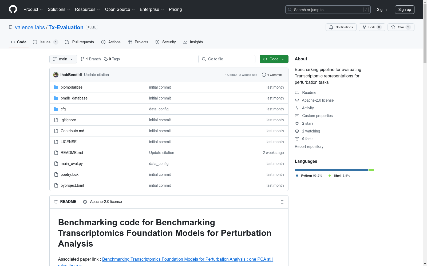Screen dimensions: 427x266
Task: Click the Shell segment of languages bar
Action: [371, 170]
